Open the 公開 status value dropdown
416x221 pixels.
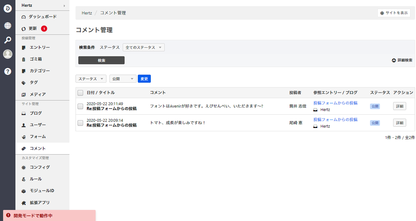point(123,79)
